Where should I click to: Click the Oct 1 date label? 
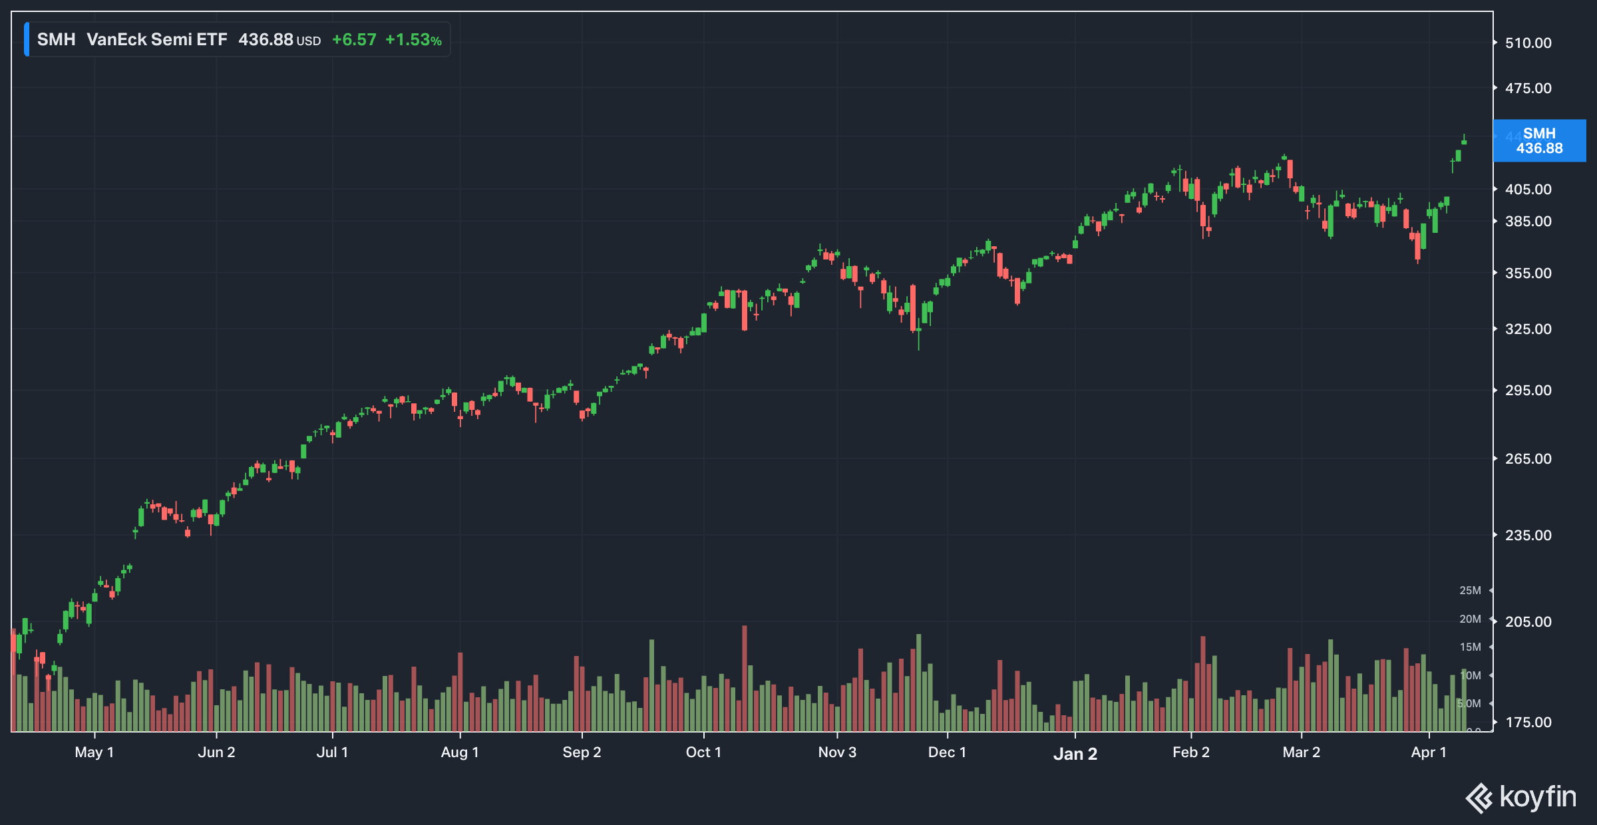(x=703, y=752)
